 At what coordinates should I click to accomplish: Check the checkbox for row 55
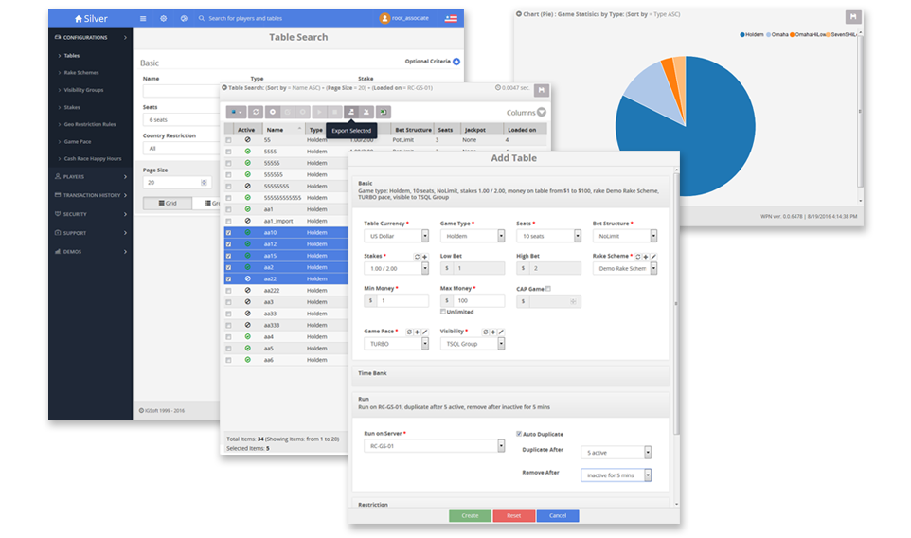[228, 140]
